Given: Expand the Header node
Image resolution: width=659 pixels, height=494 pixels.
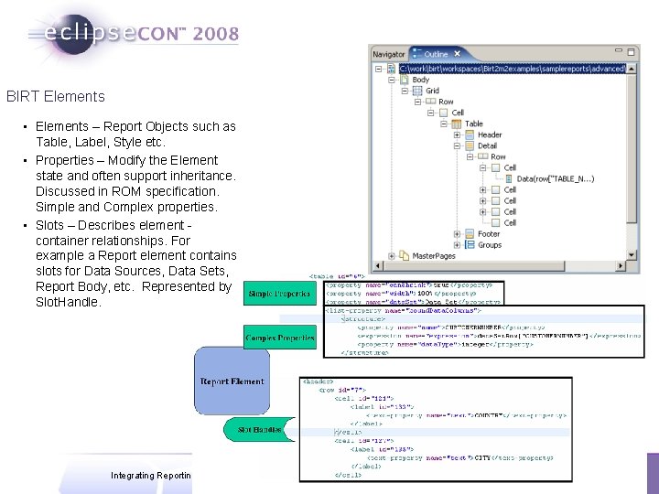Looking at the screenshot, I should pos(457,134).
